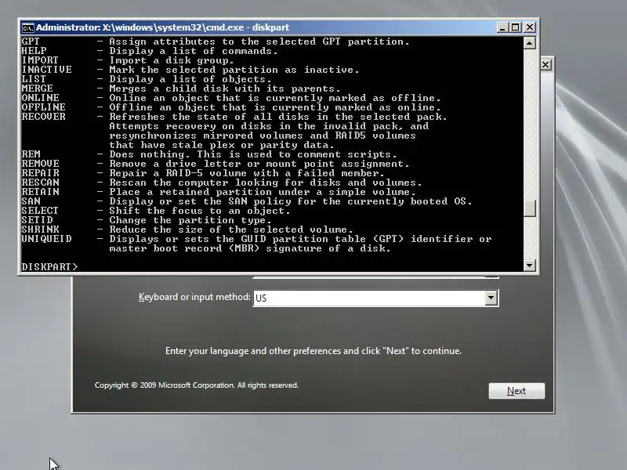
Task: Click 'Repair a RAID-5 volume' description text
Action: coord(247,173)
